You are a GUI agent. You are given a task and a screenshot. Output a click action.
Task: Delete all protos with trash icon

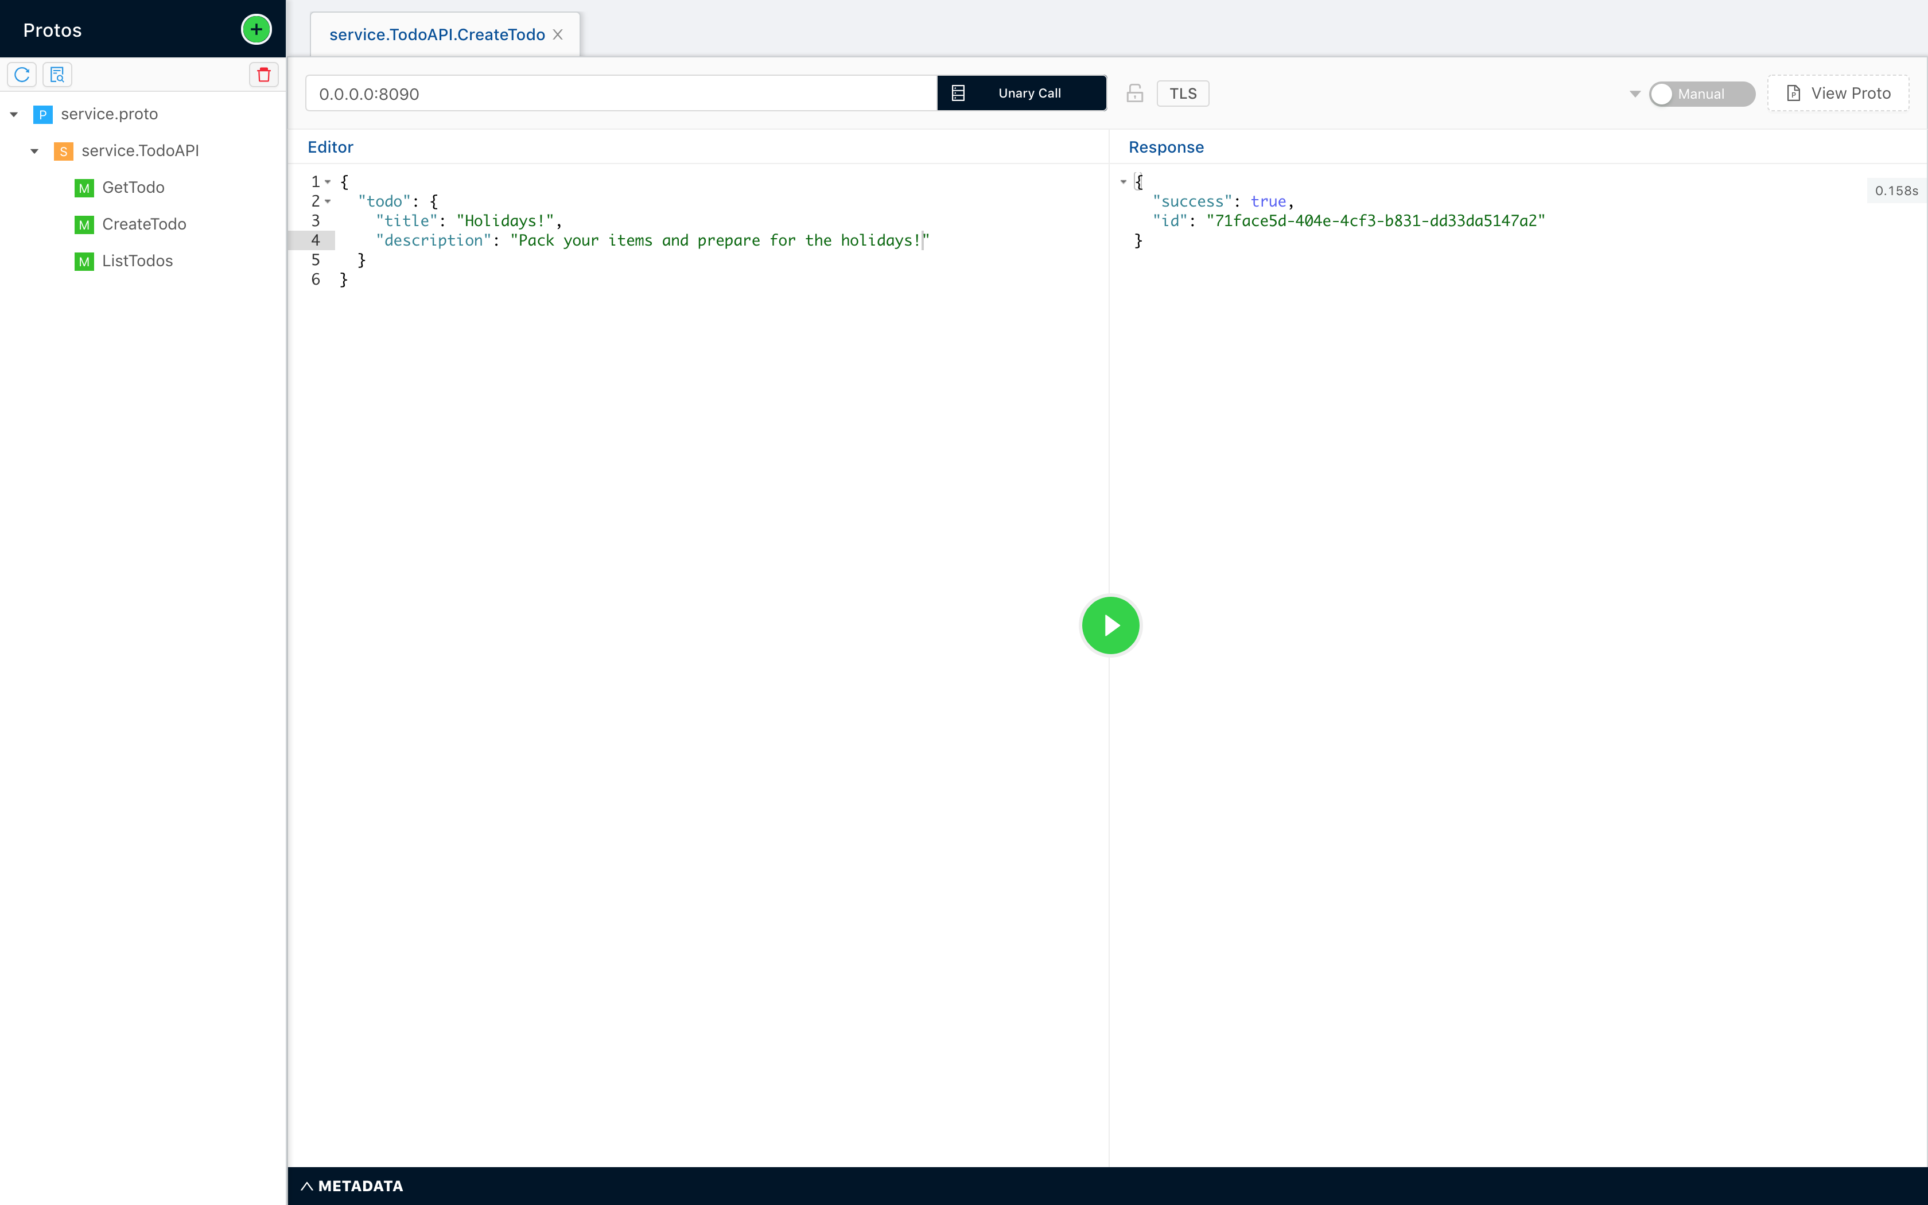[264, 74]
